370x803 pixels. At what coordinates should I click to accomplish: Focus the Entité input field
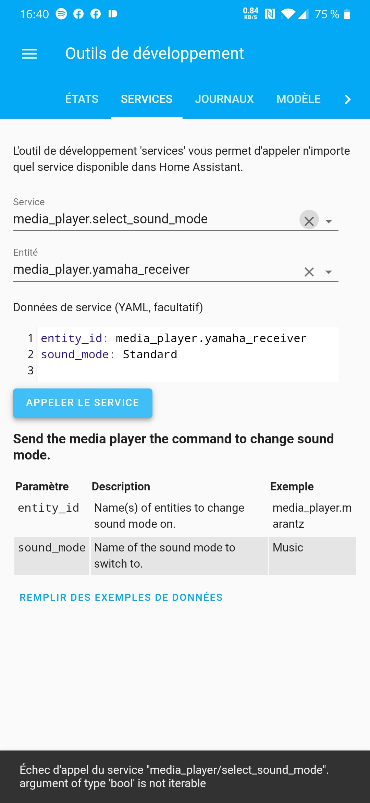[x=151, y=270]
